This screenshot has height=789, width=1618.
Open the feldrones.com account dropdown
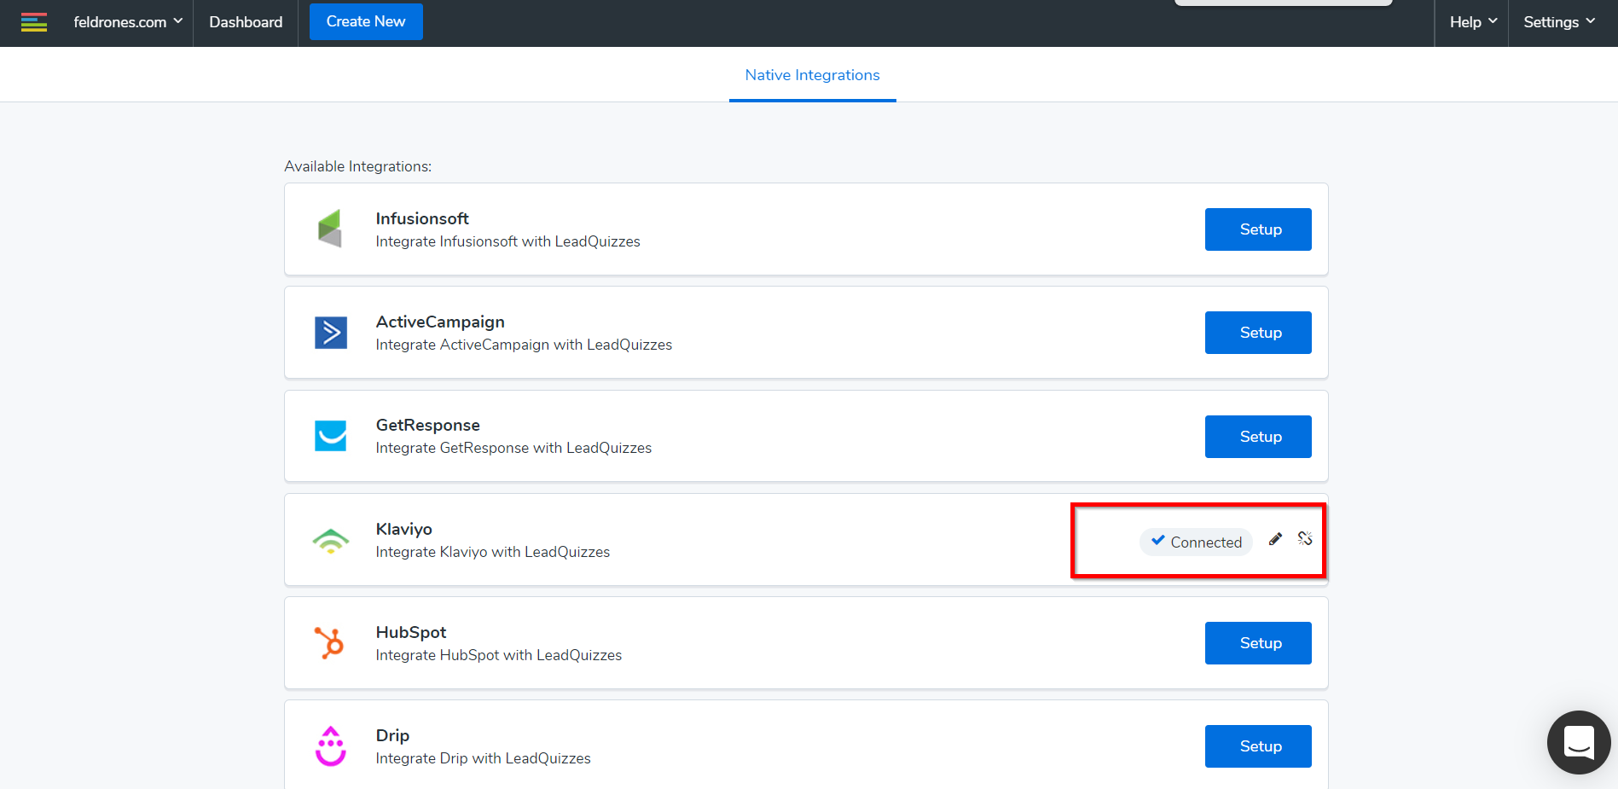128,22
